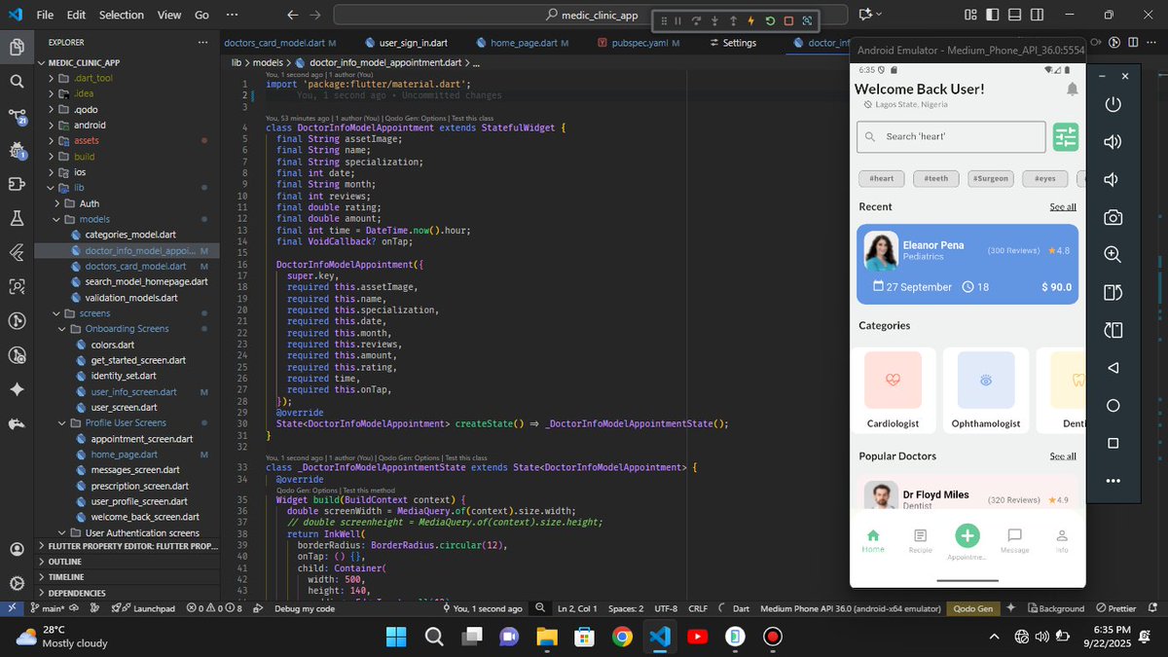Screen dimensions: 1168x657
Task: Click See all next to Popular Doctors
Action: pyautogui.click(x=1063, y=456)
